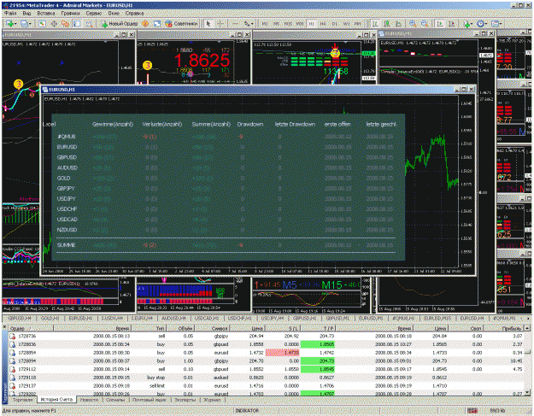
Task: Open the Файл menu
Action: (10, 14)
